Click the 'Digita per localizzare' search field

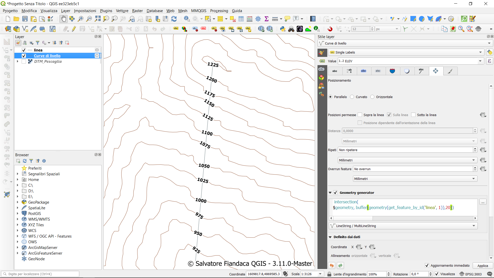40,274
